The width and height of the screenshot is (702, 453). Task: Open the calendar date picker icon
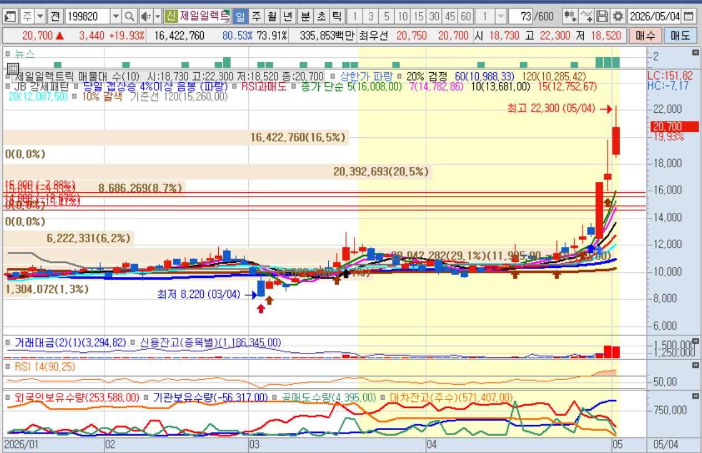(x=688, y=16)
